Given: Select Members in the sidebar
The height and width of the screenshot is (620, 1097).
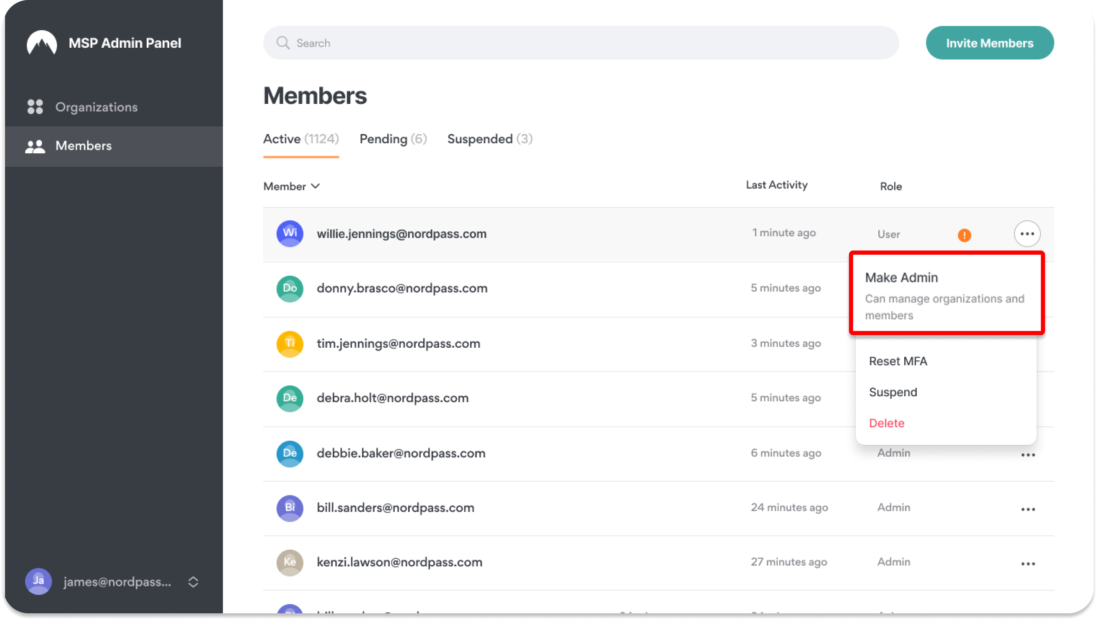Looking at the screenshot, I should point(114,146).
